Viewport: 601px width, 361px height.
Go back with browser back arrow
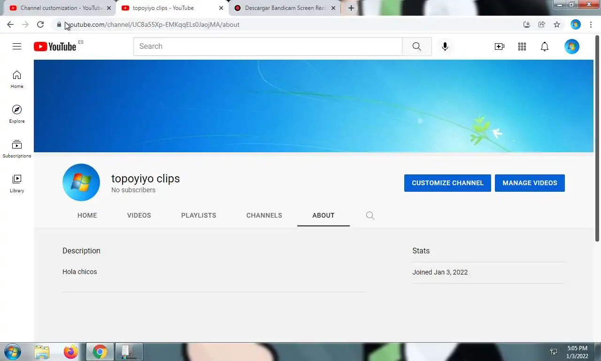(x=10, y=24)
